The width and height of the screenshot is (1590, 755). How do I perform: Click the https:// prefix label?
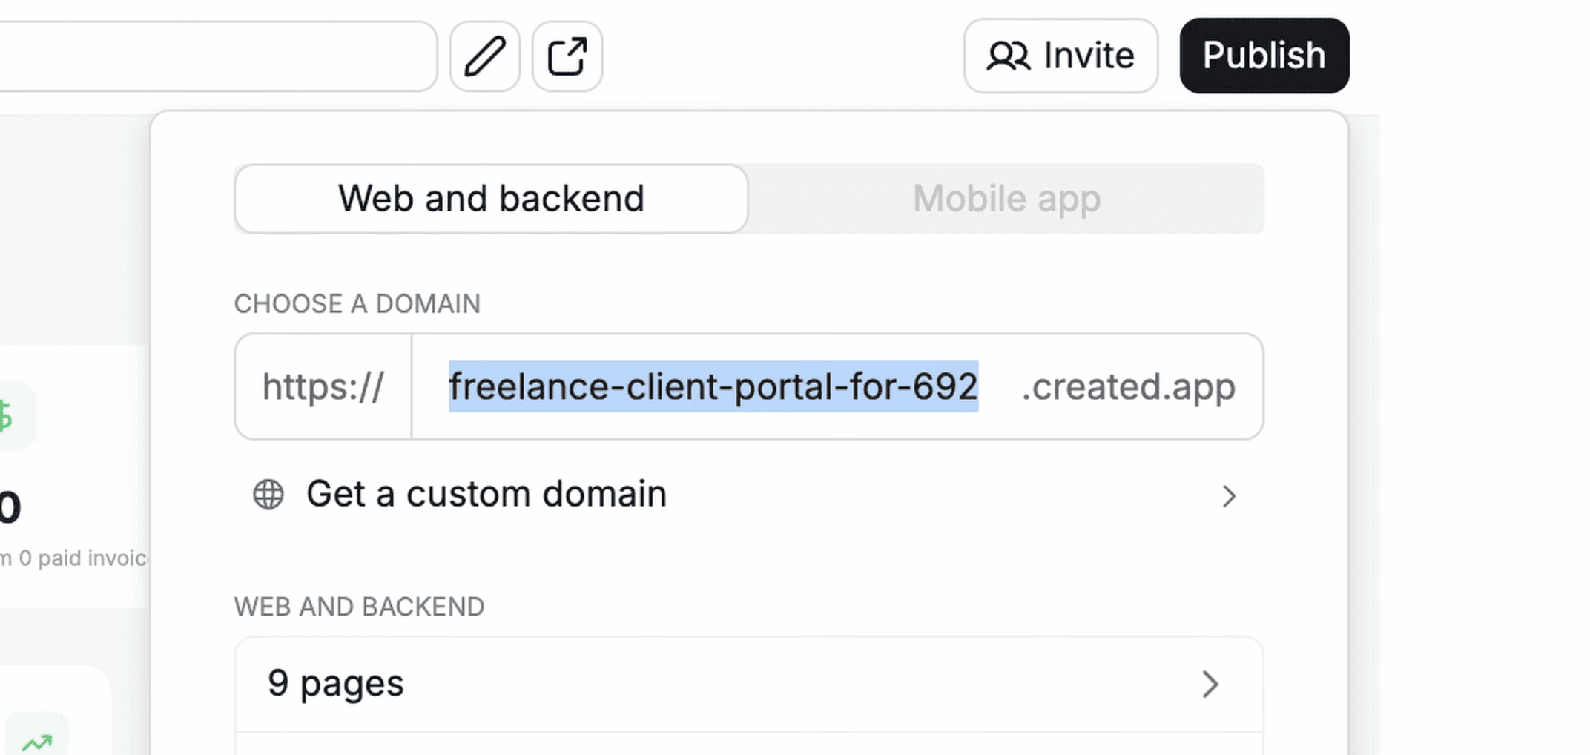[x=323, y=386]
